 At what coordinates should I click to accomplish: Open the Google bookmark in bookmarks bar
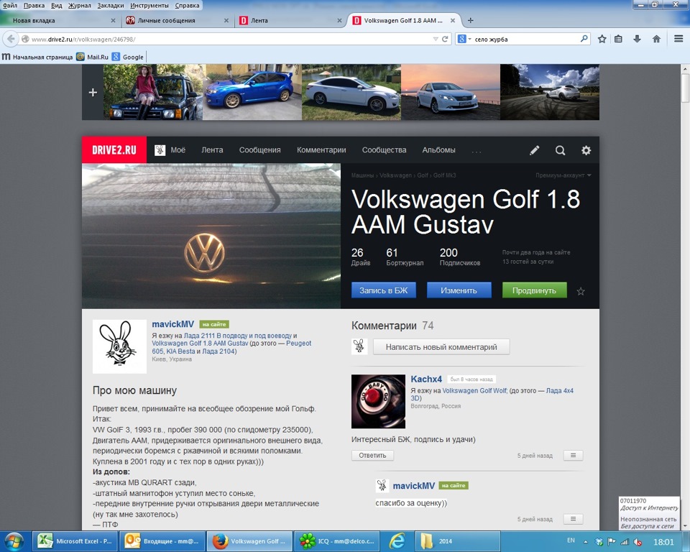[x=128, y=57]
